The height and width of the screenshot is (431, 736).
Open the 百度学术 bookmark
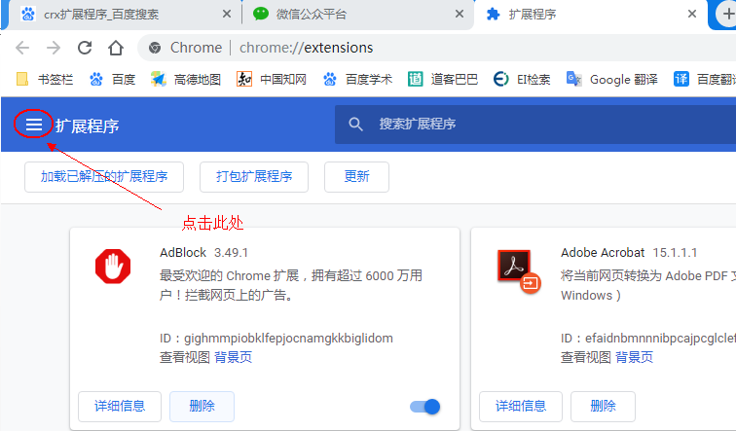pyautogui.click(x=357, y=79)
